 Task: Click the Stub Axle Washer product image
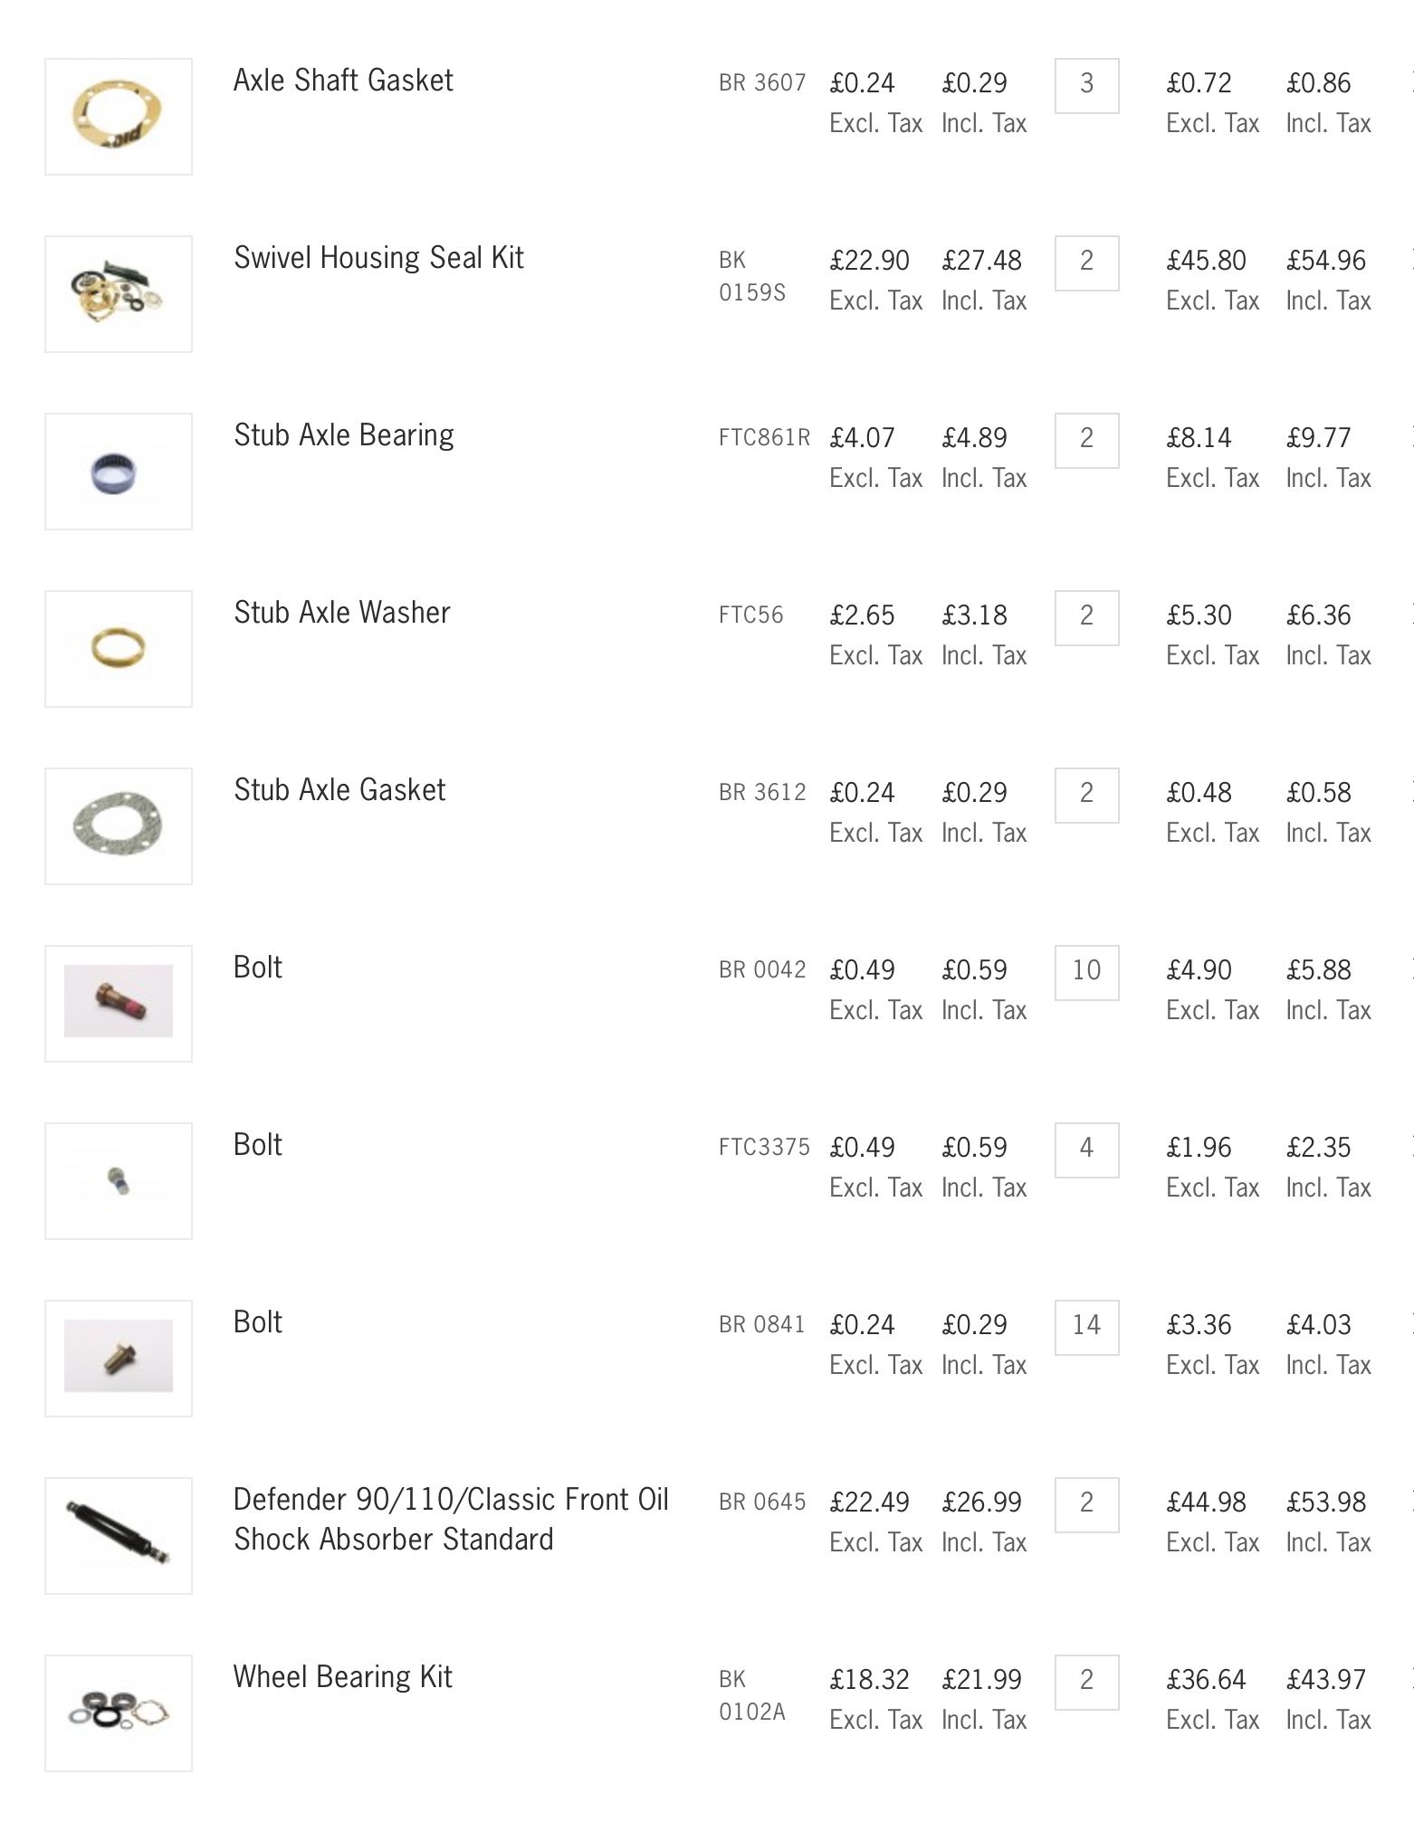tap(119, 649)
